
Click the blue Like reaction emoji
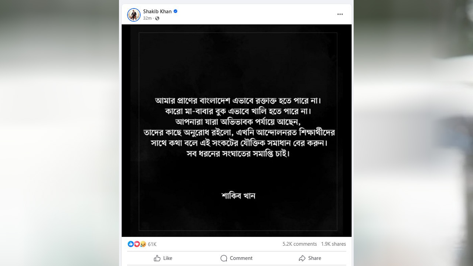(x=130, y=244)
